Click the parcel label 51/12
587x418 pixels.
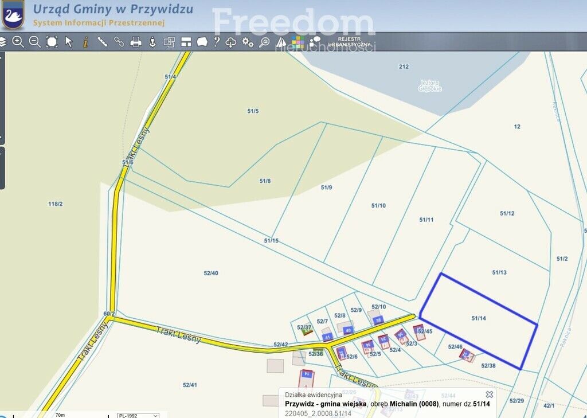(507, 213)
